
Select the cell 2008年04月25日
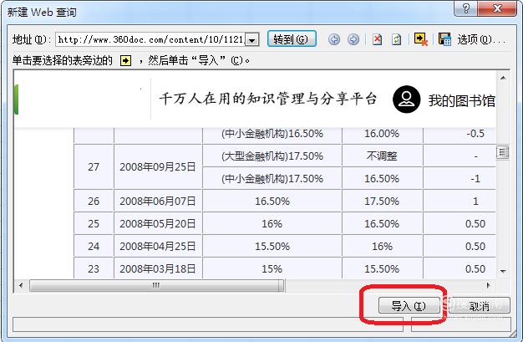tap(158, 246)
